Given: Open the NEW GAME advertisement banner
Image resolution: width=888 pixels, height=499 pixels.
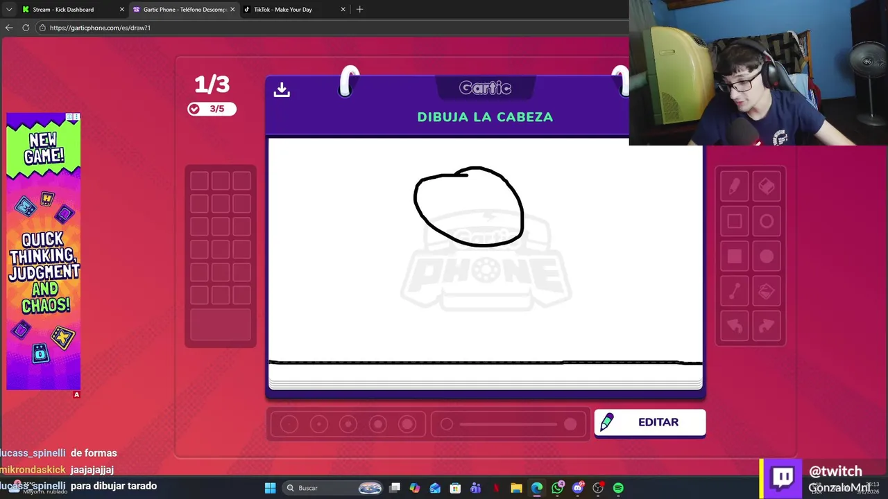Looking at the screenshot, I should (x=43, y=252).
